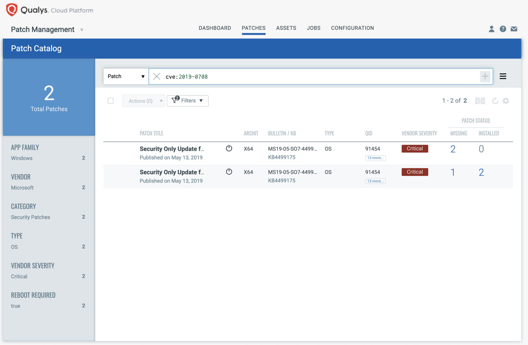Open the second Security Only Update patch title
Screen dimensions: 528x345
(172, 172)
